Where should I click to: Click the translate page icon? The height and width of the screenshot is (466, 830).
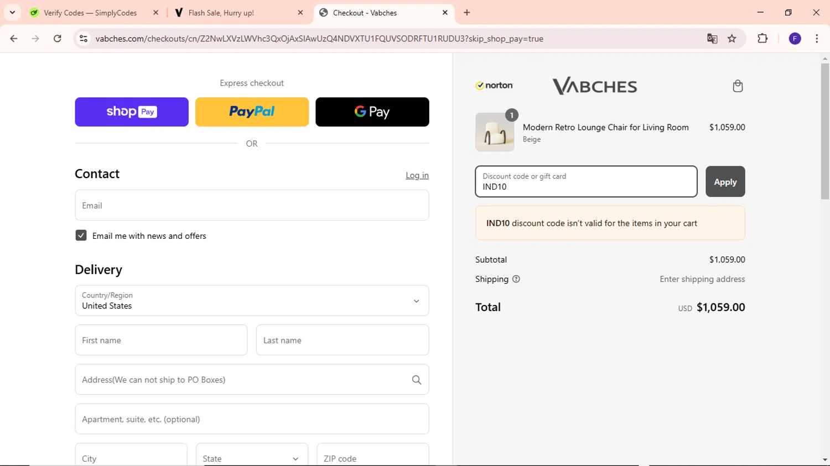coord(712,39)
